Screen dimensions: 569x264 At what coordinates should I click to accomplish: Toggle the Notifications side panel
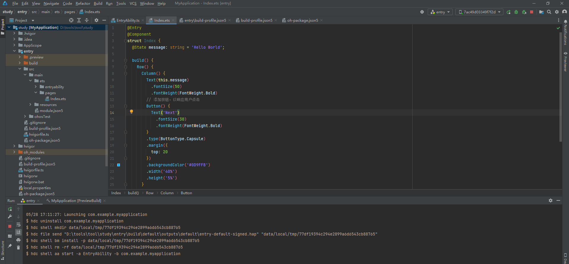565,33
